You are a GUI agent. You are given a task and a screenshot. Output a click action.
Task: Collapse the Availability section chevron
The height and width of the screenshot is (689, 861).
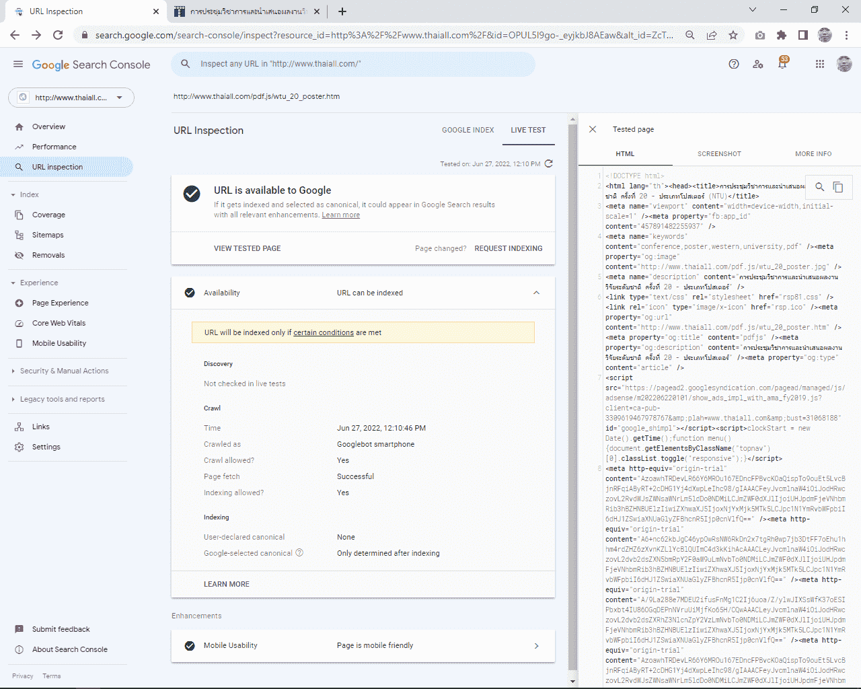pos(536,293)
